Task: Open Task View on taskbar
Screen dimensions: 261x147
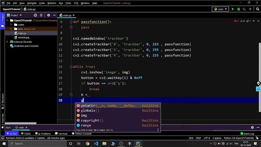Action: 79,143
